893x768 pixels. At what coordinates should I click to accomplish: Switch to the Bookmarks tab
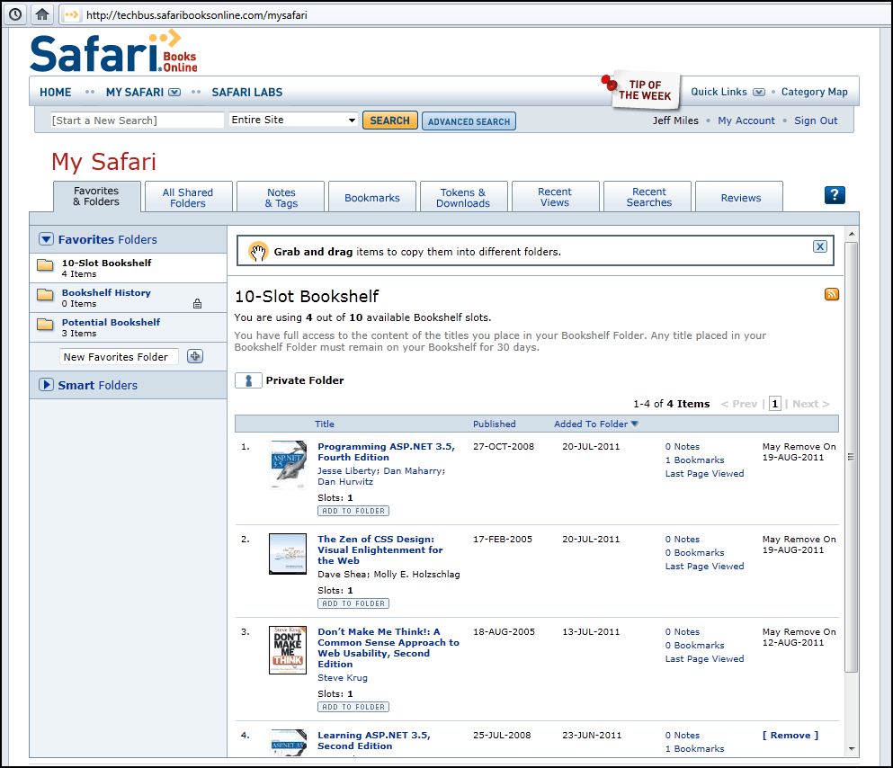click(372, 198)
